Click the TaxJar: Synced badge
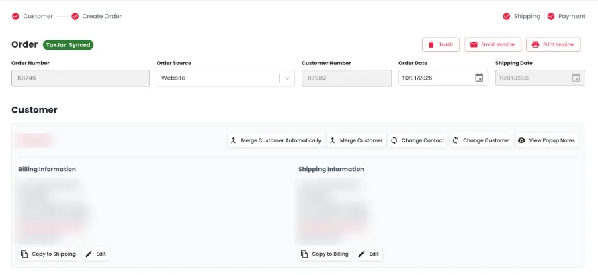This screenshot has width=598, height=275. tap(68, 45)
